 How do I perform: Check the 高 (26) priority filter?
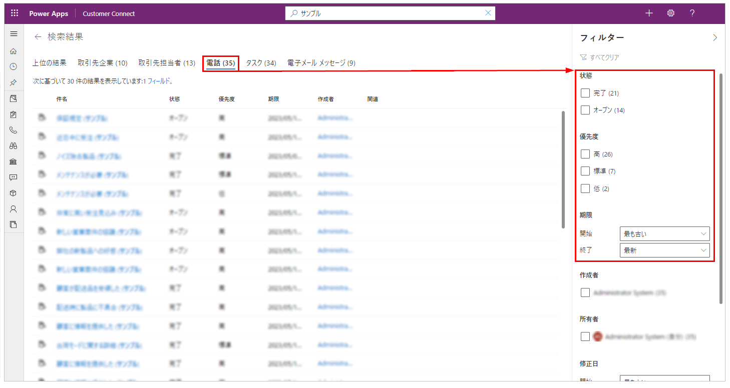click(x=585, y=154)
